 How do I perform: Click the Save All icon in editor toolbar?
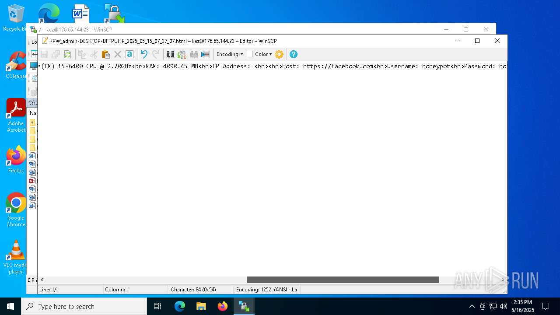pyautogui.click(x=56, y=54)
